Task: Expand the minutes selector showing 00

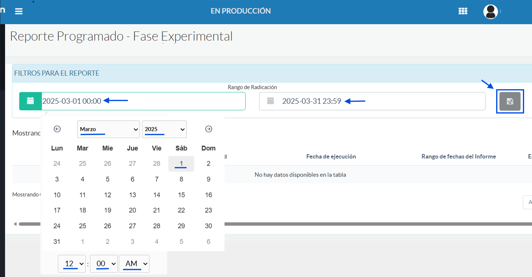Action: point(104,264)
